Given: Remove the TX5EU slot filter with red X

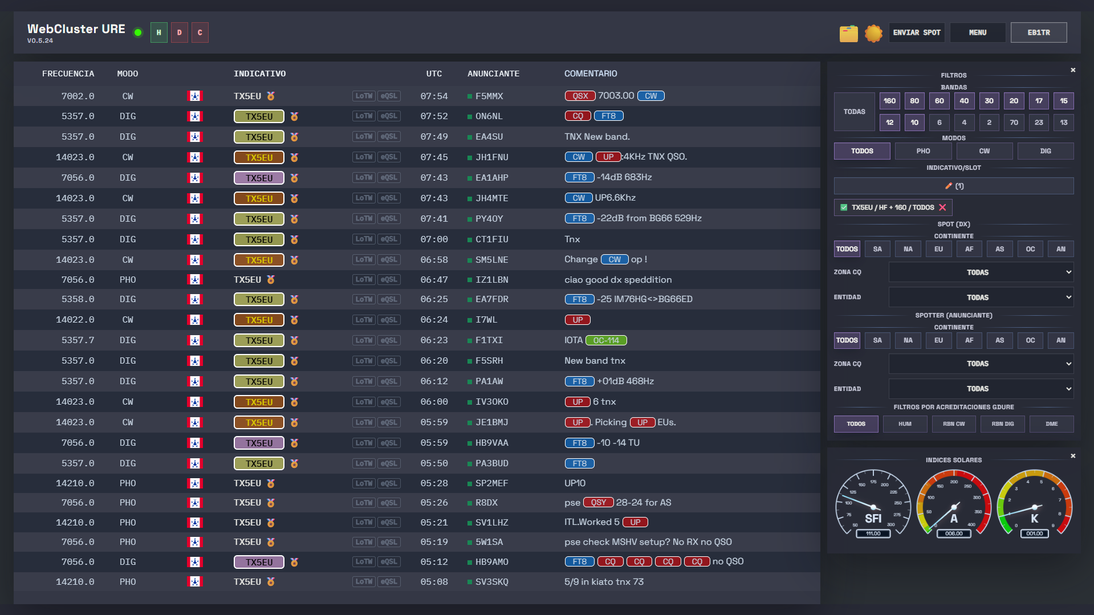Looking at the screenshot, I should click(x=942, y=207).
